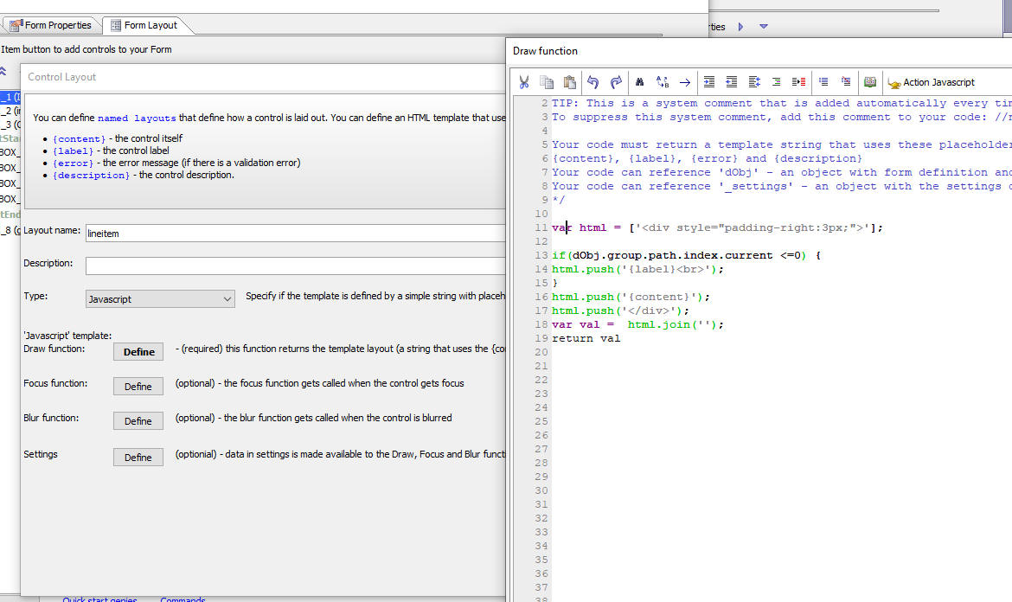
Task: Click the Go to line arrow icon
Action: pos(685,82)
